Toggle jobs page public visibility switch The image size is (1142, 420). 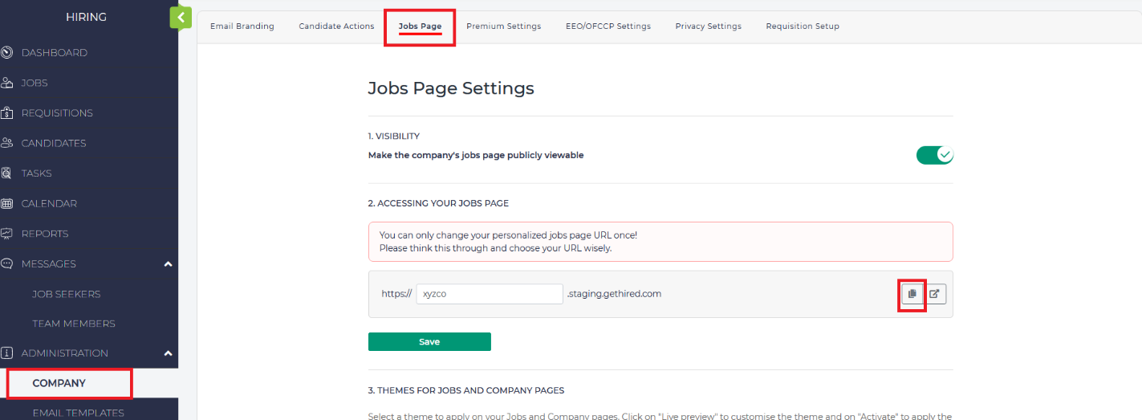point(934,155)
